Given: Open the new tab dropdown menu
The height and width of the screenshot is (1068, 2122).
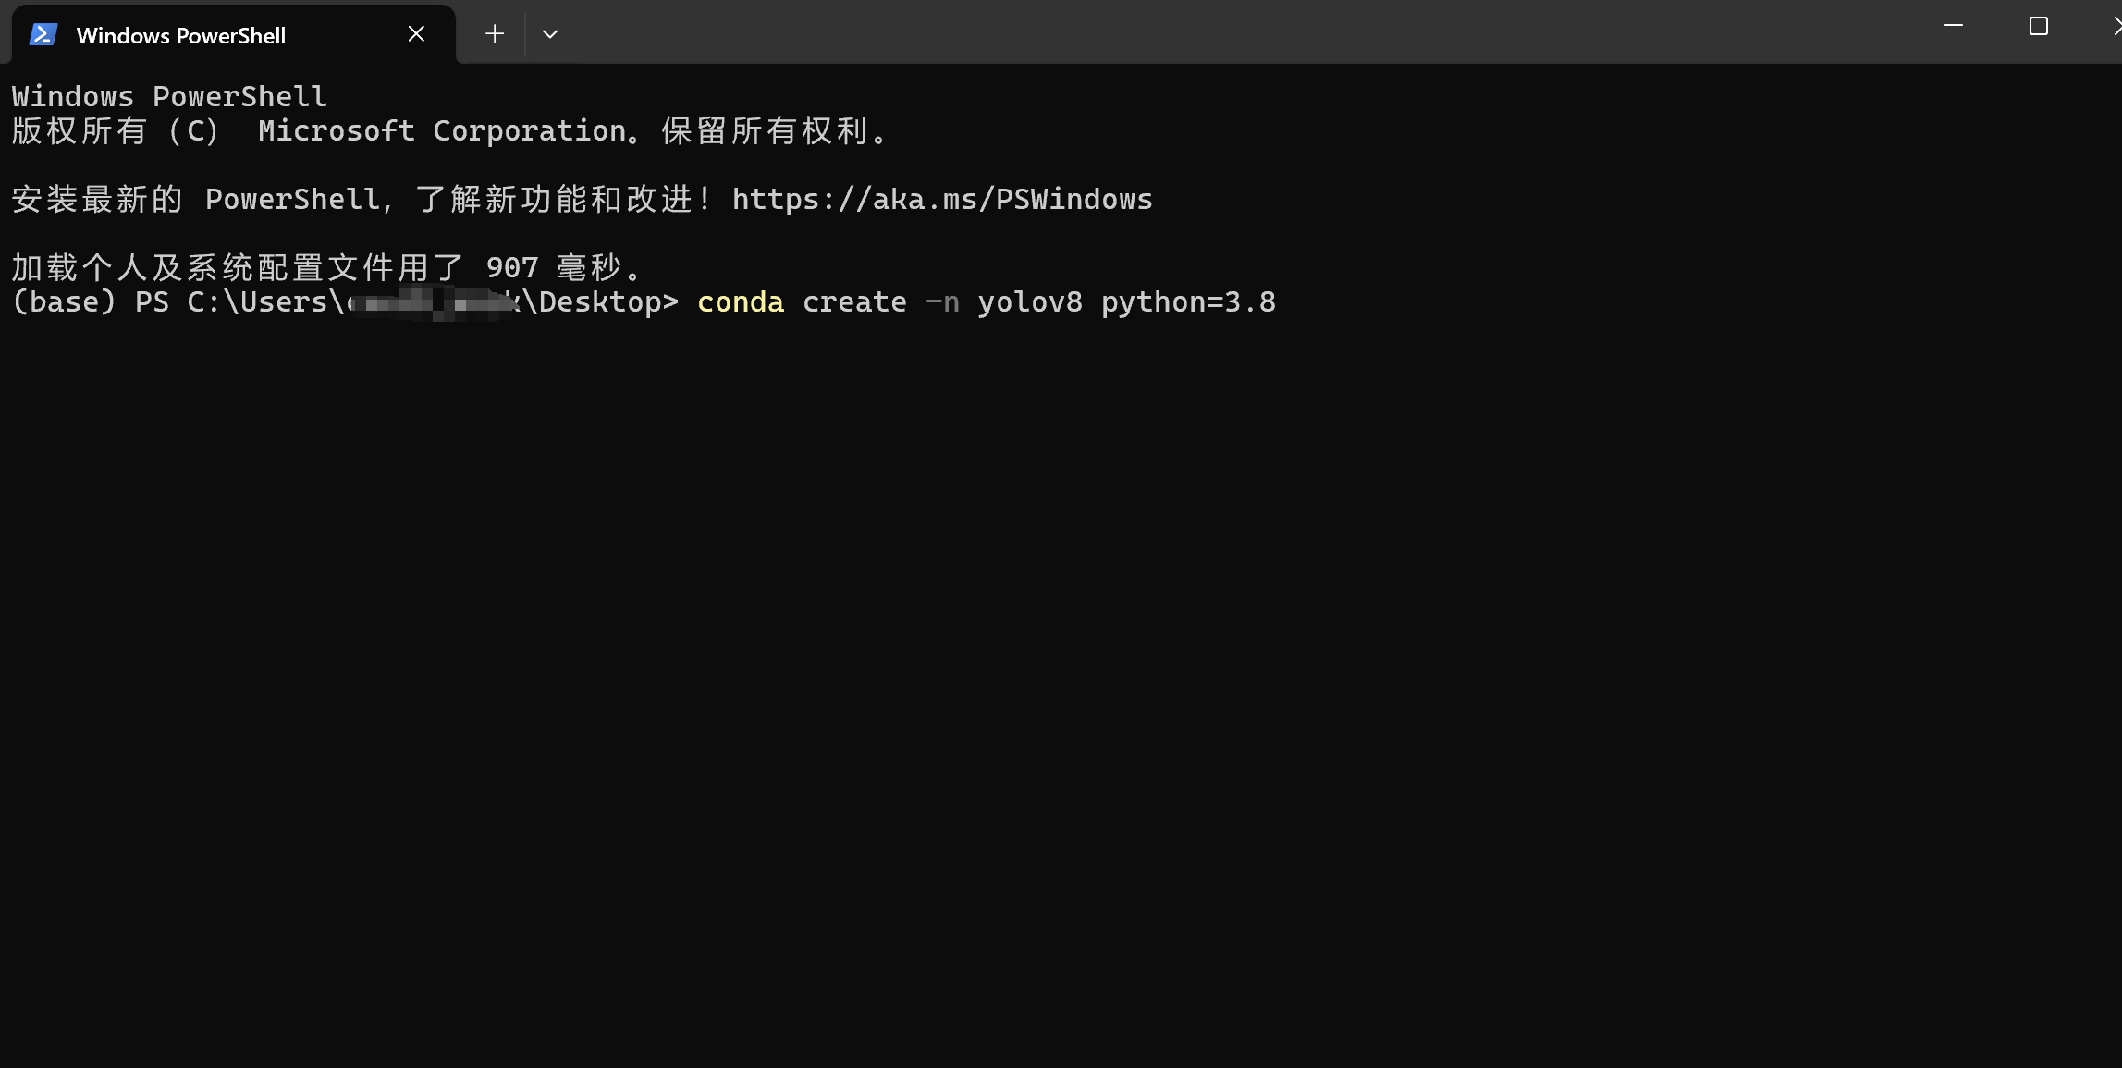Looking at the screenshot, I should pyautogui.click(x=550, y=33).
